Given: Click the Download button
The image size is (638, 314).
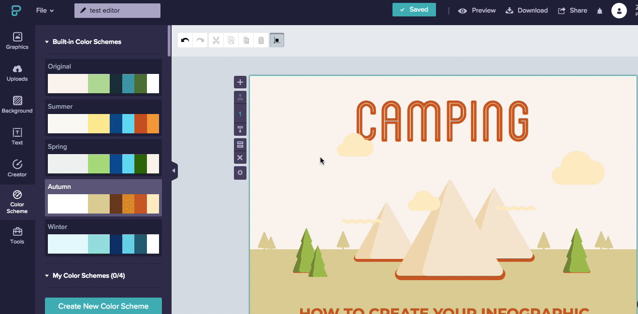Looking at the screenshot, I should click(x=527, y=11).
